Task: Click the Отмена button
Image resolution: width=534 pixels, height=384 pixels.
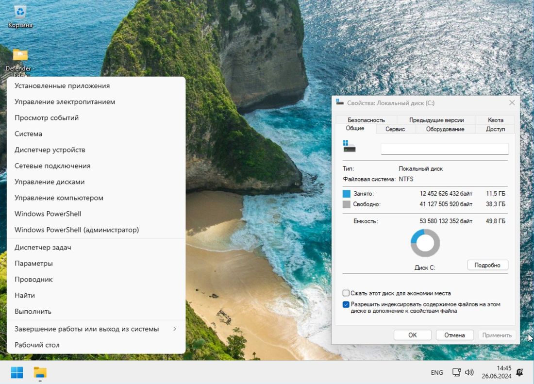Action: 455,335
